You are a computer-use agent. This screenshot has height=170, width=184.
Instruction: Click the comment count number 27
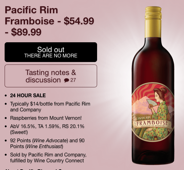coord(73,80)
